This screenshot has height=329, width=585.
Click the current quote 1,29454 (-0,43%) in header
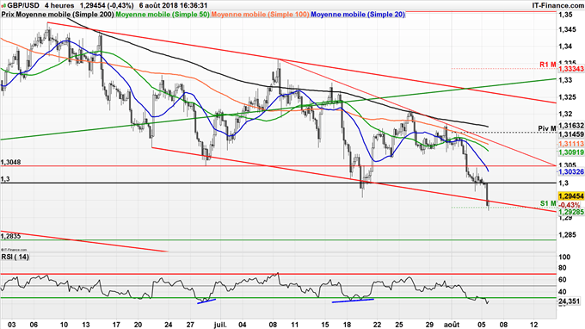click(x=107, y=6)
